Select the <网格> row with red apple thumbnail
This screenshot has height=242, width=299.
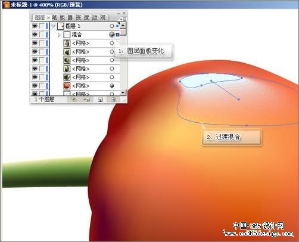pyautogui.click(x=85, y=86)
